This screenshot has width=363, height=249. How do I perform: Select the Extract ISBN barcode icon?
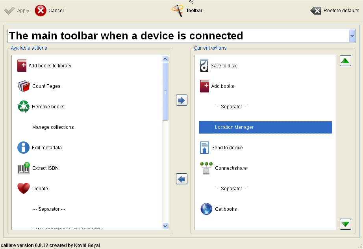[24, 168]
